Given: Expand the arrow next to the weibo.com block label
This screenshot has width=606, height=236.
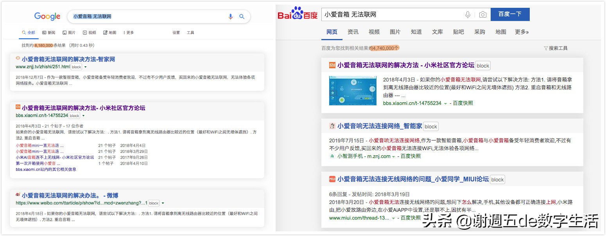Looking at the screenshot, I should pos(162,203).
